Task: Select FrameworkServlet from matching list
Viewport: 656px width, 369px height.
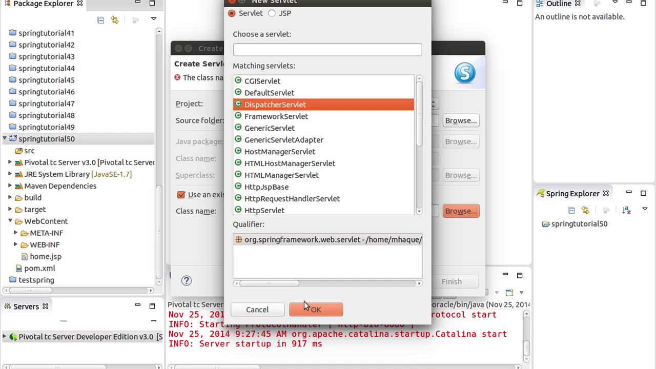Action: coord(323,116)
